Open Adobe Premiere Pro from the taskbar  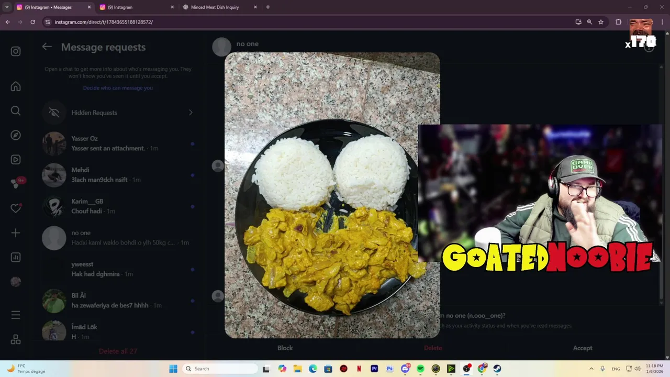point(374,369)
